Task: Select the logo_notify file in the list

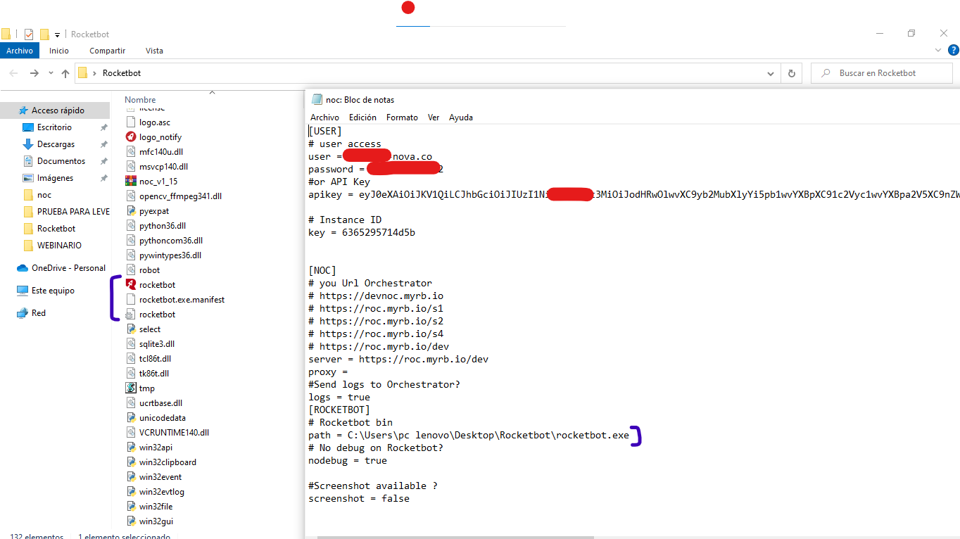Action: point(160,137)
